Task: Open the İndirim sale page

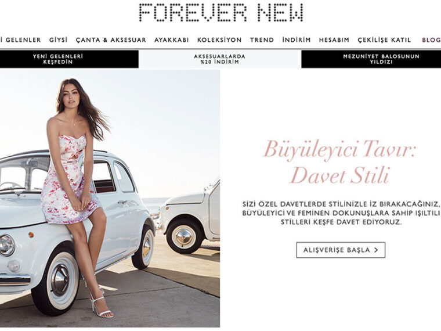Action: click(297, 39)
